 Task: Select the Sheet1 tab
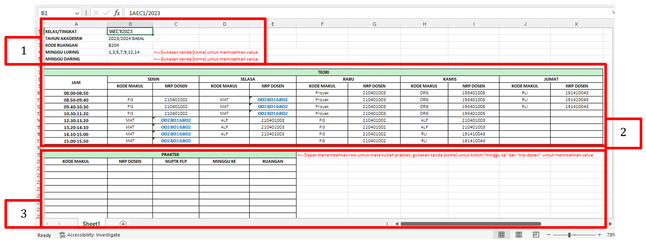(91, 224)
